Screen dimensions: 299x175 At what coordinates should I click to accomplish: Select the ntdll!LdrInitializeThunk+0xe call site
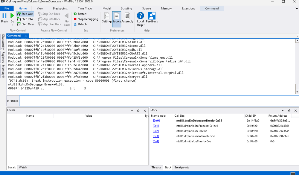pos(193,141)
